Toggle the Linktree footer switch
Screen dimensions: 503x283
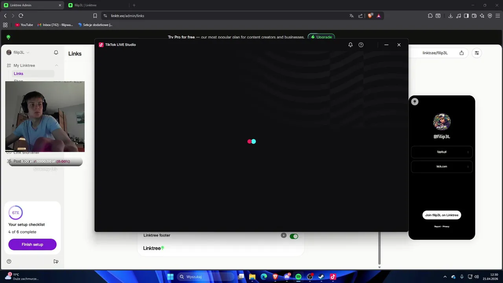point(294,236)
